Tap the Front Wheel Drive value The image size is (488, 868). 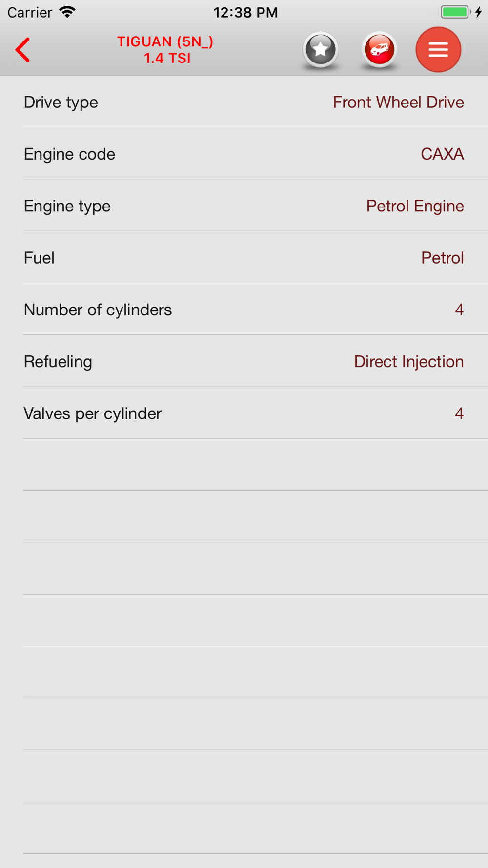(398, 102)
